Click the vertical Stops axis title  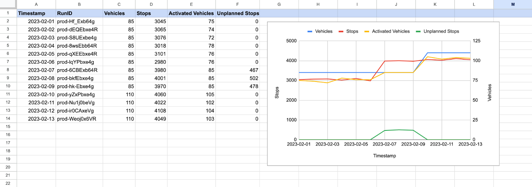[277, 93]
